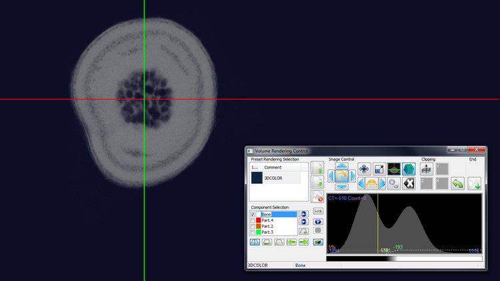Click the zoom/resize image icon
The width and height of the screenshot is (500, 281).
point(379,169)
